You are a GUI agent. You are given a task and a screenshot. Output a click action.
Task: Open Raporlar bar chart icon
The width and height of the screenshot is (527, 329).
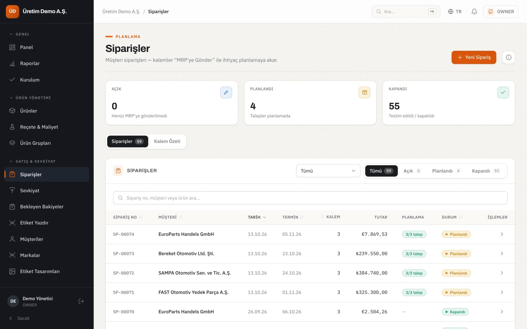pyautogui.click(x=12, y=63)
